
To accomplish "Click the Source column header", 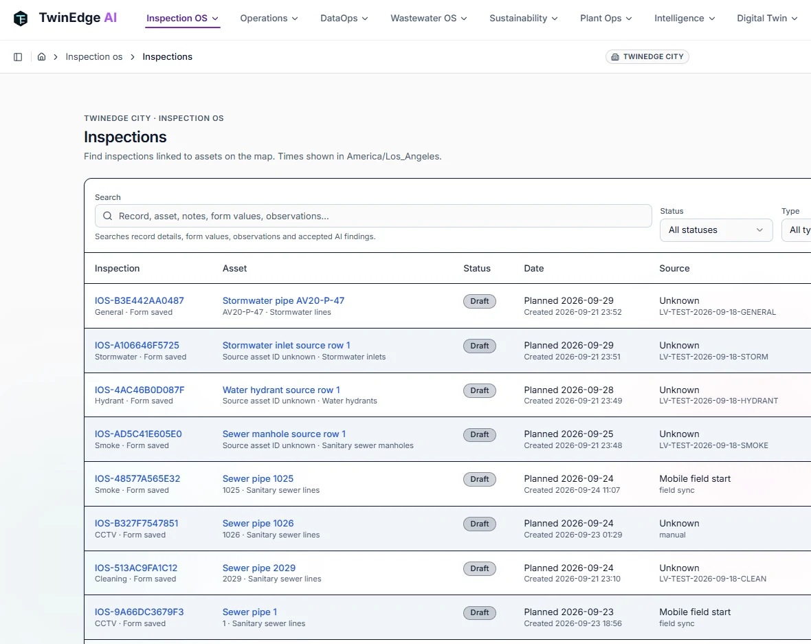I will point(674,269).
